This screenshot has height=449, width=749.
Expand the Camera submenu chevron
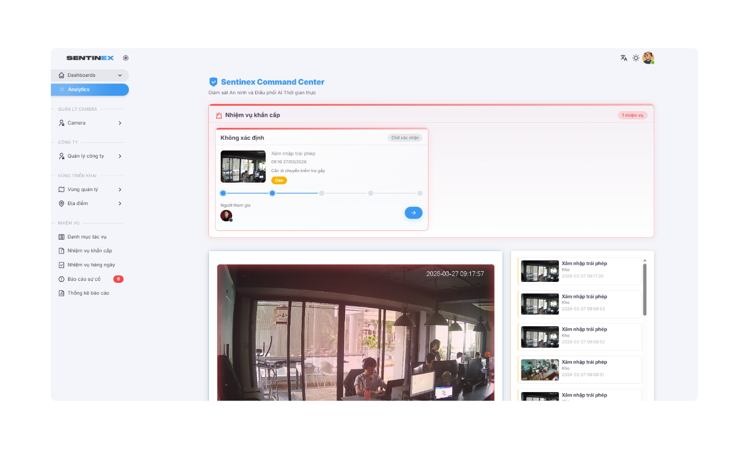tap(120, 123)
